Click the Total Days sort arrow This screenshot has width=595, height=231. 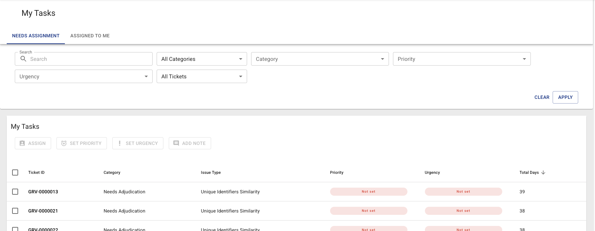[543, 172]
